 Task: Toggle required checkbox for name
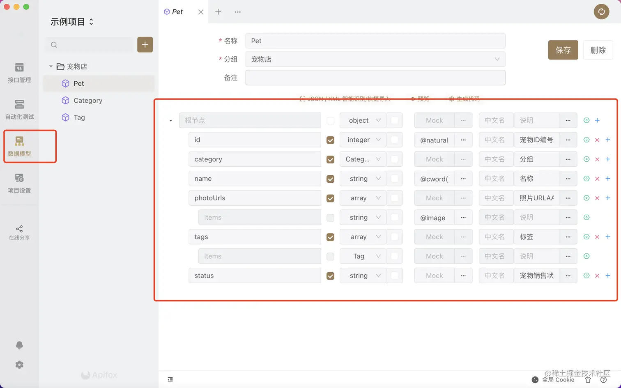coord(330,179)
